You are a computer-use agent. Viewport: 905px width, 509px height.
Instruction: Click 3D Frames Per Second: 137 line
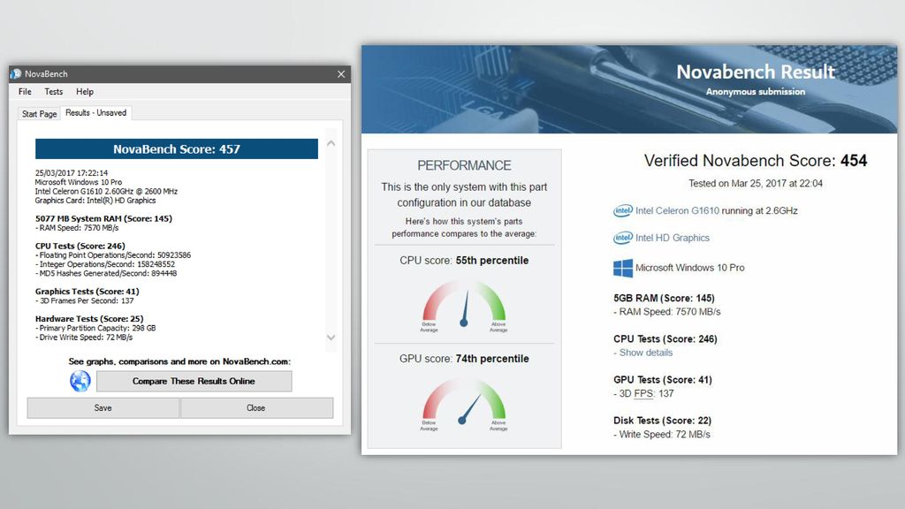pyautogui.click(x=84, y=300)
